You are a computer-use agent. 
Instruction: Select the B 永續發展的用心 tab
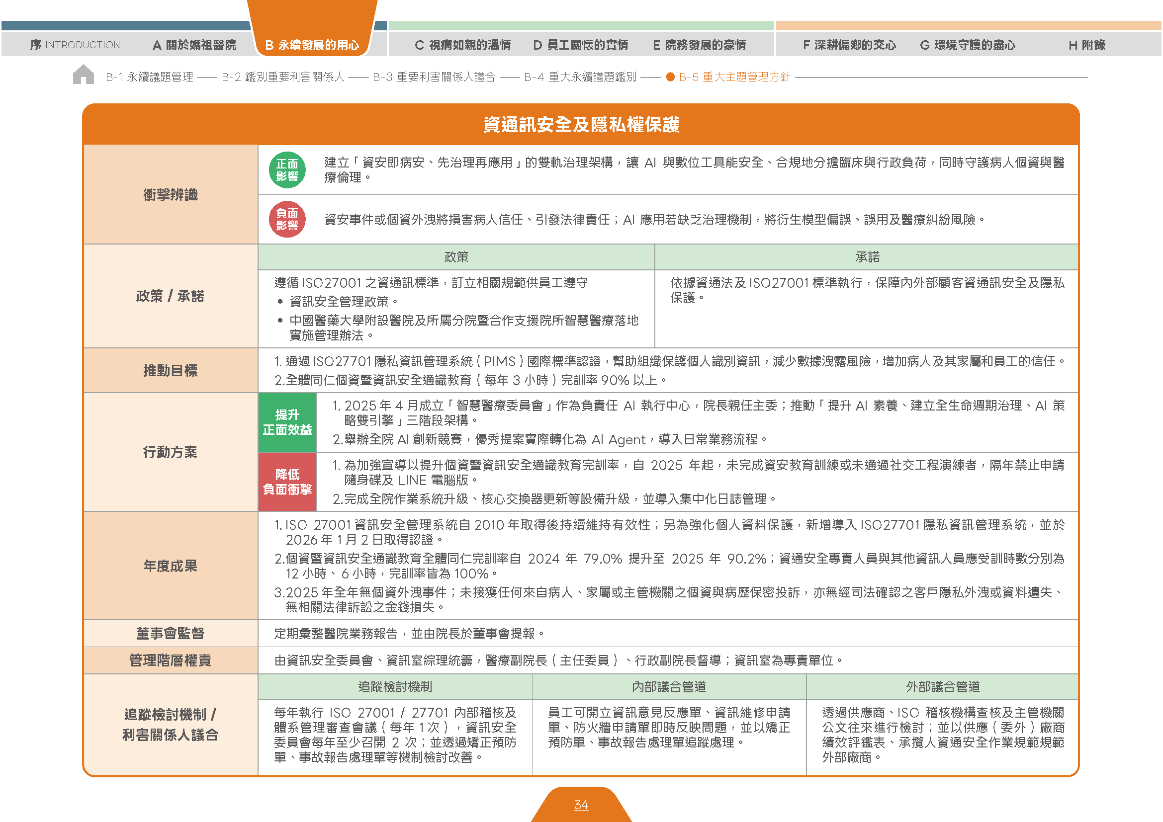pyautogui.click(x=312, y=45)
